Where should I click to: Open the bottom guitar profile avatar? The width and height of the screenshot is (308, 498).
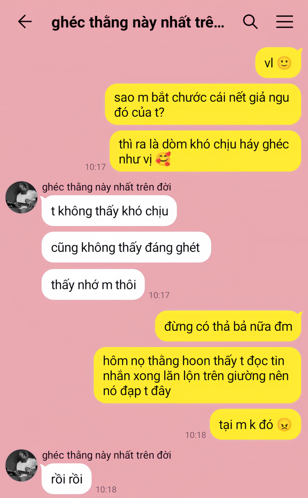(22, 466)
